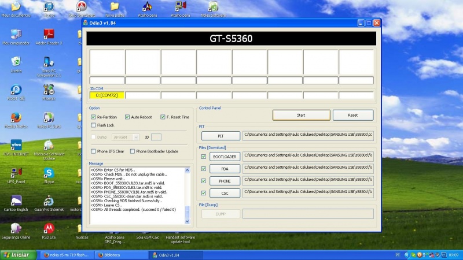
Task: Click the Message log scrollbar thumb
Action: [187, 211]
